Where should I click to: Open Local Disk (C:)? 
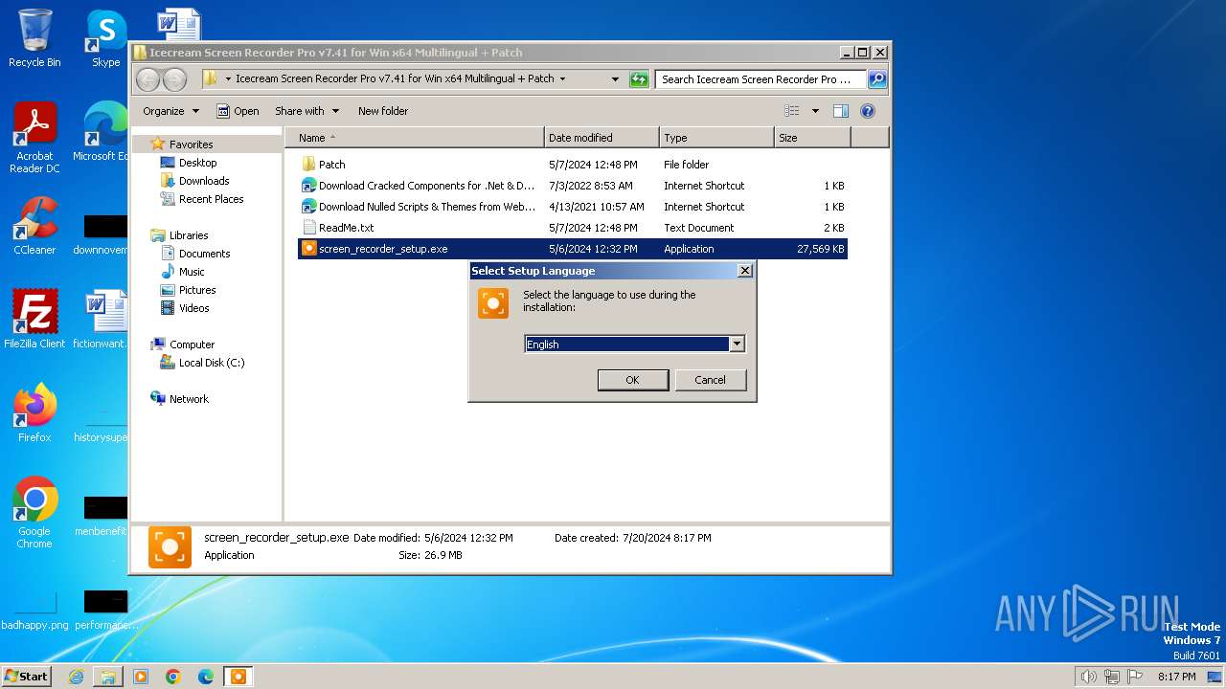pyautogui.click(x=211, y=363)
